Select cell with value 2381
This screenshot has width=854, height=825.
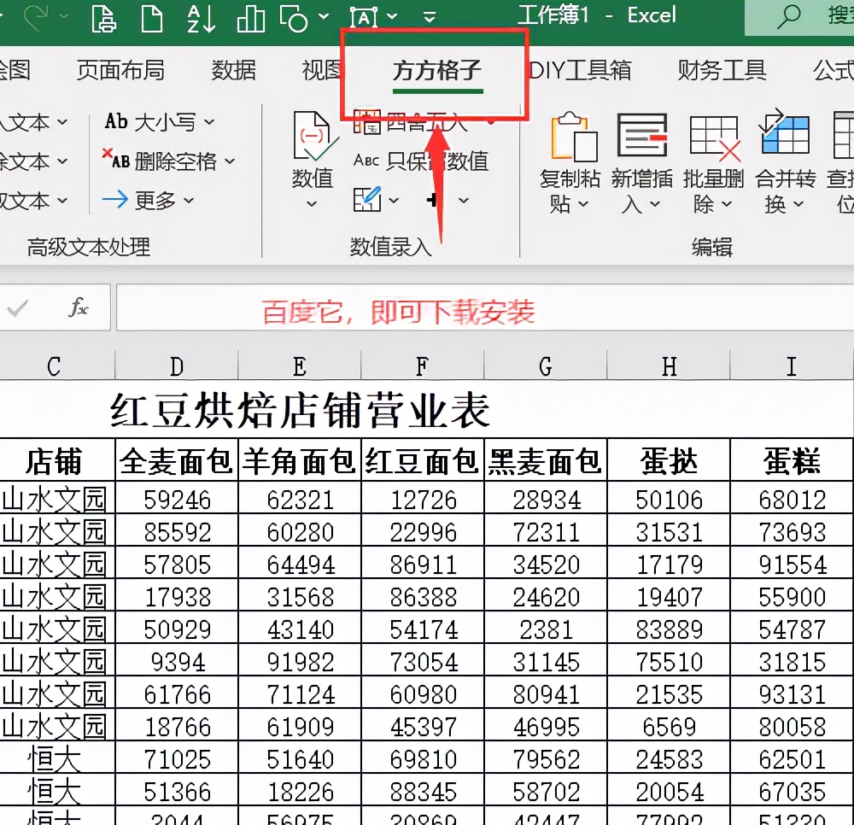click(546, 629)
